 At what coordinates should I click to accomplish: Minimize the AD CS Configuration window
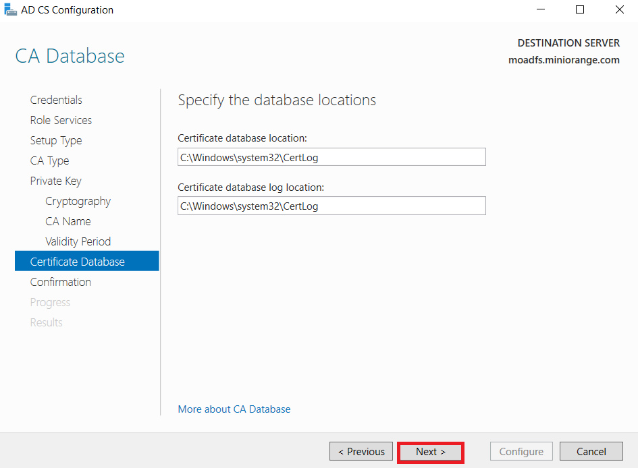point(542,9)
